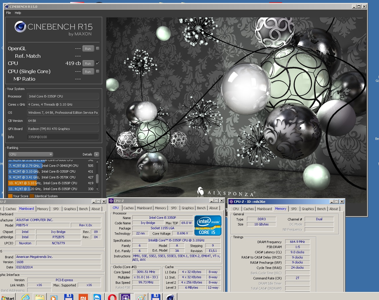Run the CPU (Single Core) benchmark

point(88,71)
